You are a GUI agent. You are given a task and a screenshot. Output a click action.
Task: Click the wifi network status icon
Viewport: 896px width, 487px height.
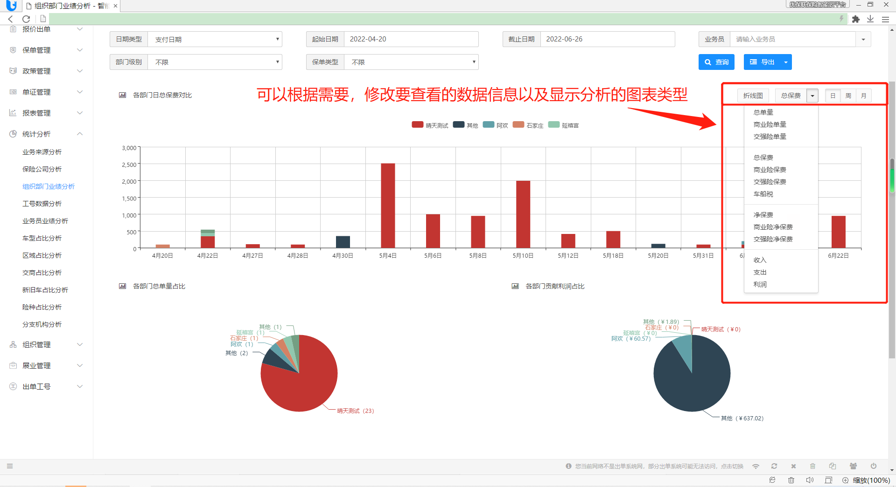[756, 466]
